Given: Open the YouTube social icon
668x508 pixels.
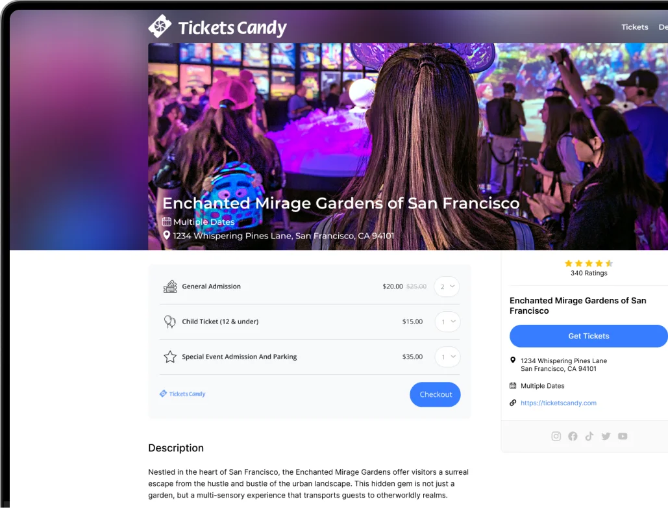Looking at the screenshot, I should [x=623, y=436].
